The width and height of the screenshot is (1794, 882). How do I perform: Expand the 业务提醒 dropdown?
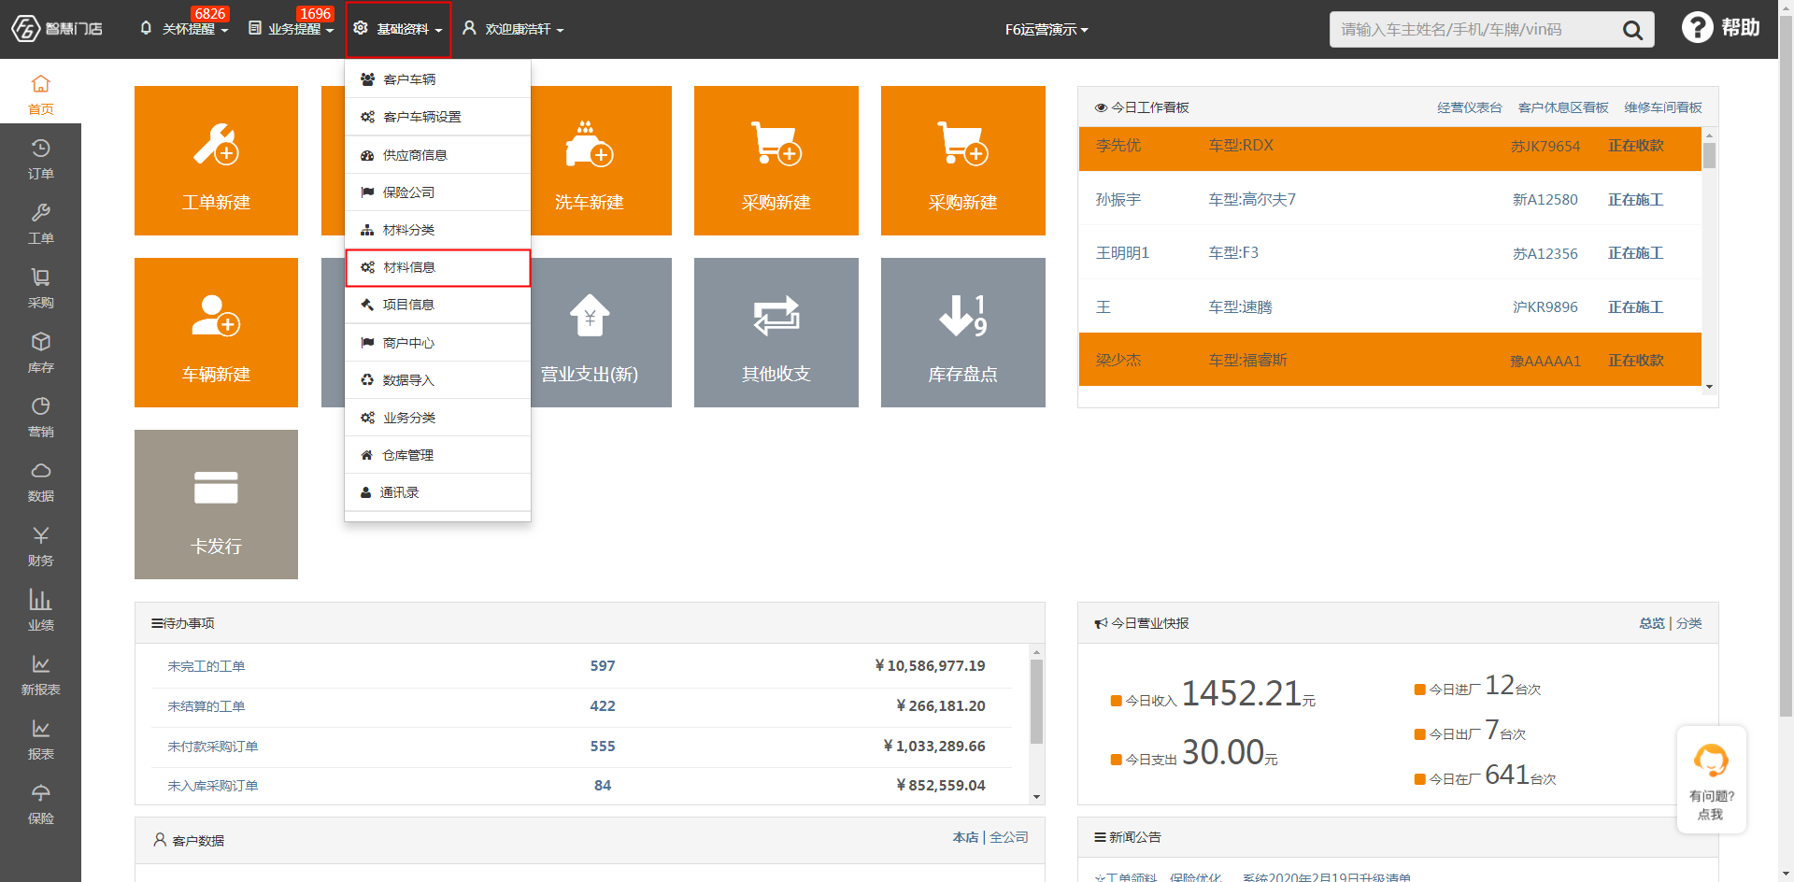click(291, 29)
